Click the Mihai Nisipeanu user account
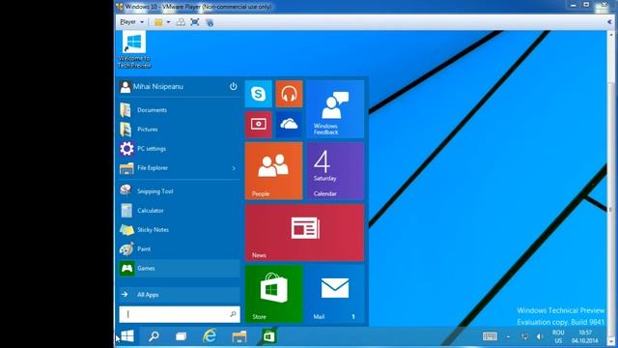 [x=152, y=86]
